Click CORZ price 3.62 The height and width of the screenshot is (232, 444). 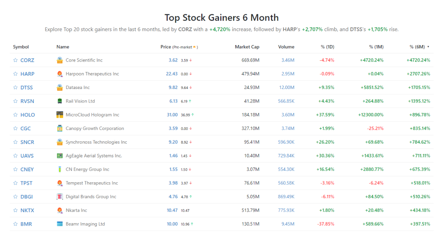pos(173,60)
